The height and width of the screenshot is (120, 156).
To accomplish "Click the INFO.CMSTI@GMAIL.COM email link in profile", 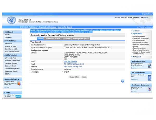I will point(74,64).
